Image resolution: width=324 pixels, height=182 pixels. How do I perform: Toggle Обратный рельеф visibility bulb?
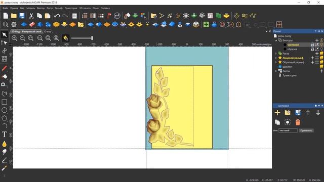(321, 62)
